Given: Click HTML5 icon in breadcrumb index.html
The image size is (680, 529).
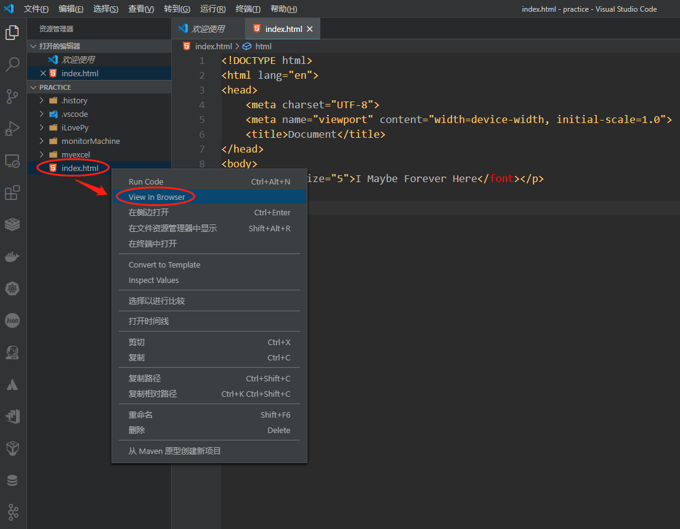Looking at the screenshot, I should coord(187,46).
